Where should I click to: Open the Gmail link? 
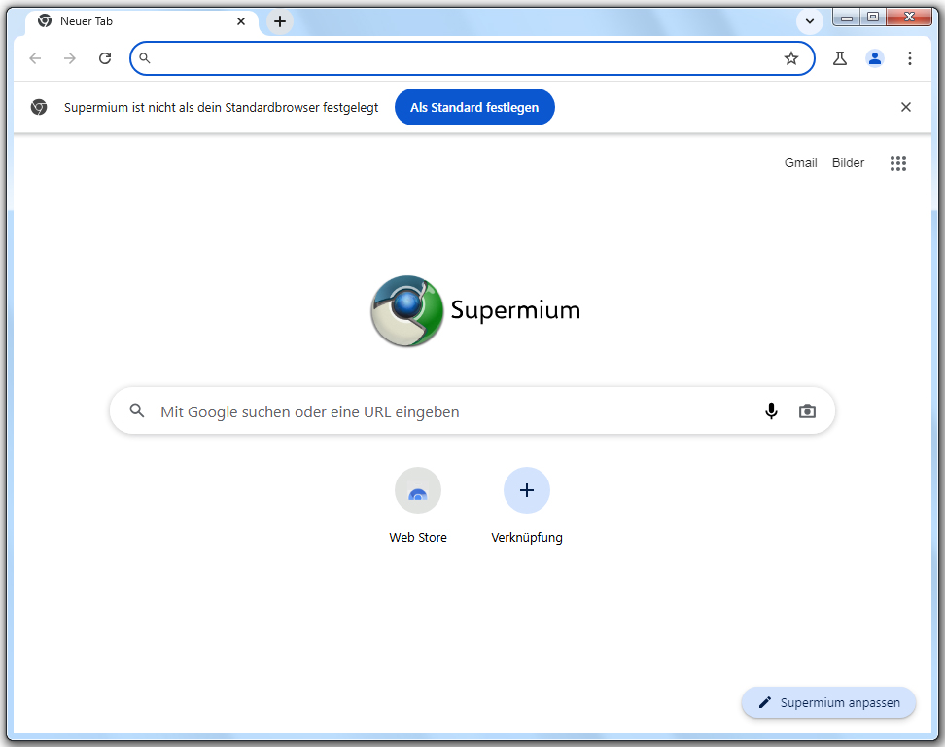click(800, 163)
